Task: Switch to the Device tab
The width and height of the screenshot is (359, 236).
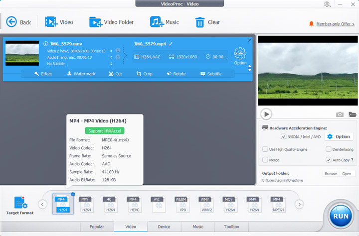Action: tap(164, 227)
